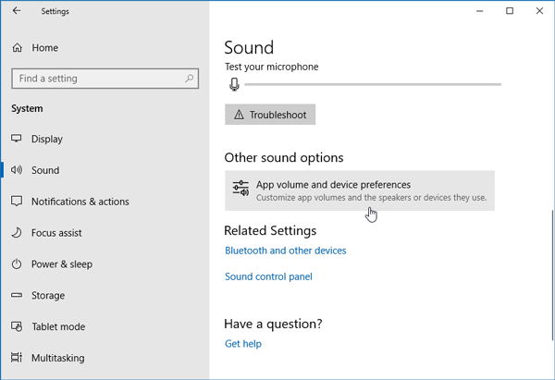Click the search magnifier icon
This screenshot has height=380, width=555.
[x=190, y=79]
